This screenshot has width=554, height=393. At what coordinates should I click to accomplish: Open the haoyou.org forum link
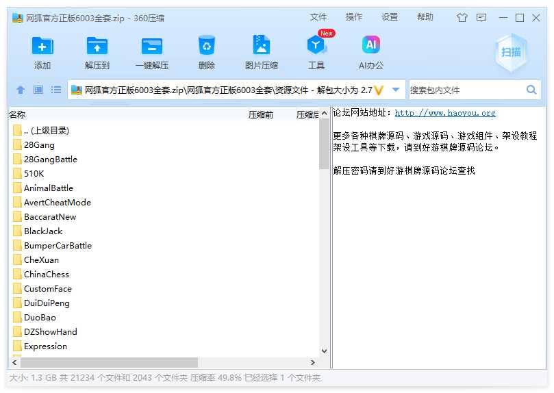click(445, 113)
